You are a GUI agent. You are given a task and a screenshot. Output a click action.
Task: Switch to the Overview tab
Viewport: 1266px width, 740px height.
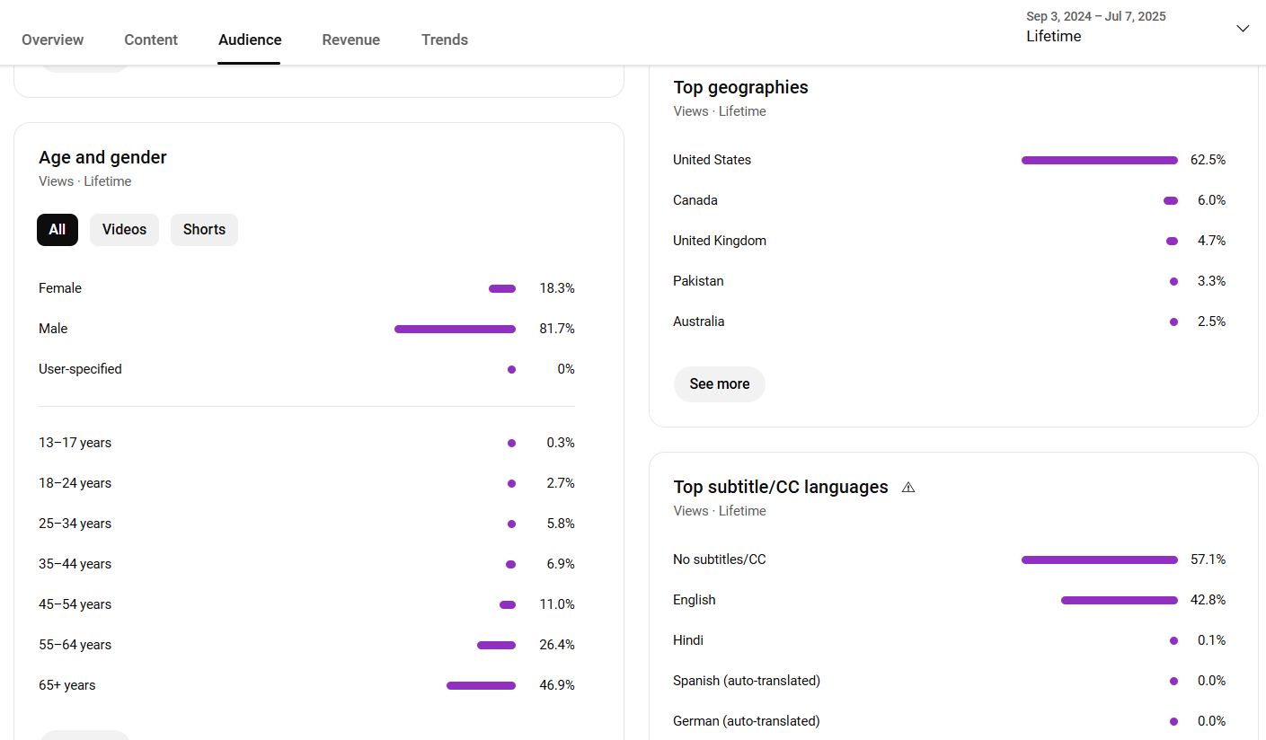point(53,40)
